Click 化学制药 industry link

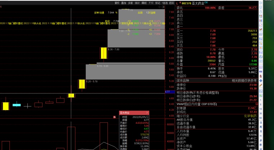(250, 116)
